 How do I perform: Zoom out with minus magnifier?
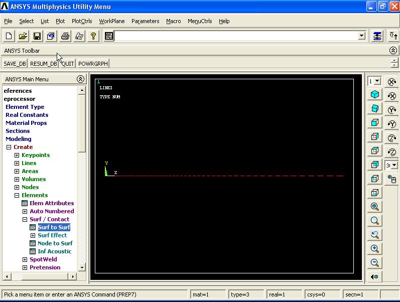click(375, 262)
